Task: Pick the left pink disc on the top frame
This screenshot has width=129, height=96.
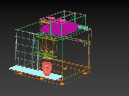Action: coord(51,18)
